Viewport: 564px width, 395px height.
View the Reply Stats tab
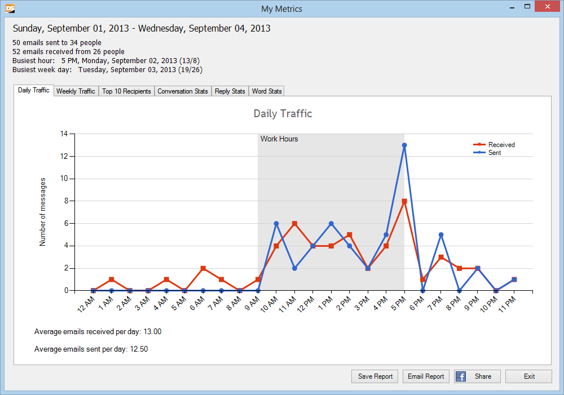(x=230, y=91)
